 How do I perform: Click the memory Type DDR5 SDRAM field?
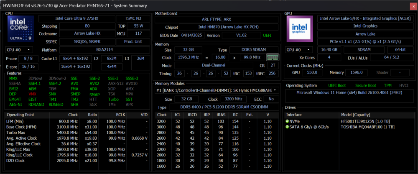click(254, 50)
